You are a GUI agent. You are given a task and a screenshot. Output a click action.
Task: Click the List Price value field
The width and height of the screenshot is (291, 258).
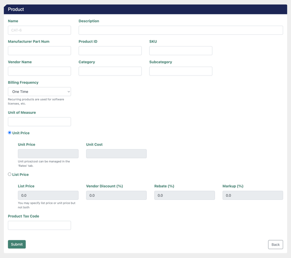click(48, 195)
